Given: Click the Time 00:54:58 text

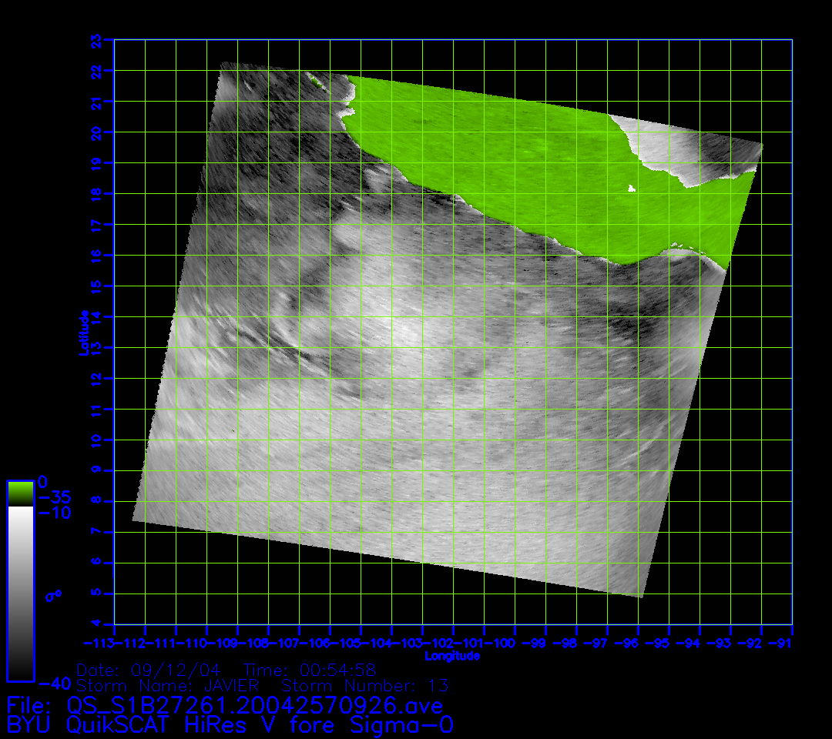Looking at the screenshot, I should [310, 669].
